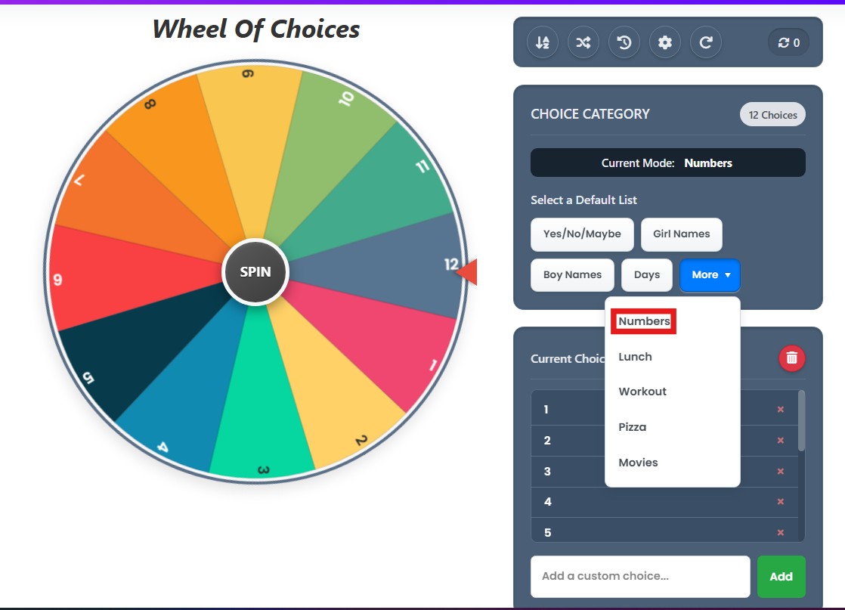Remove choice 3 with its x icon

(x=780, y=471)
